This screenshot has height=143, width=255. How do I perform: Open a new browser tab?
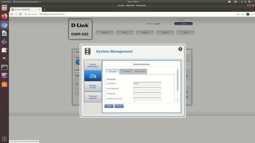coord(45,10)
